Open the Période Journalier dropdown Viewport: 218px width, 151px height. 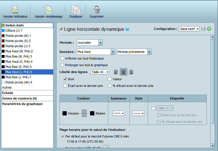tap(90, 43)
